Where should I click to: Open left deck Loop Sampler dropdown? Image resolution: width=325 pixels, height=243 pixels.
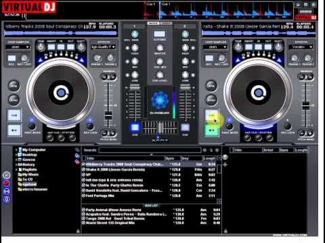pyautogui.click(x=18, y=47)
